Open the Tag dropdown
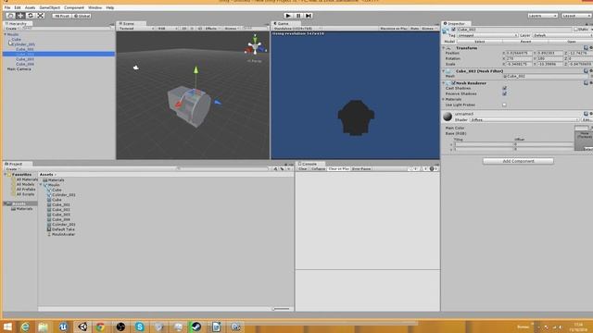Viewport: 593px width, 333px height. pos(487,35)
